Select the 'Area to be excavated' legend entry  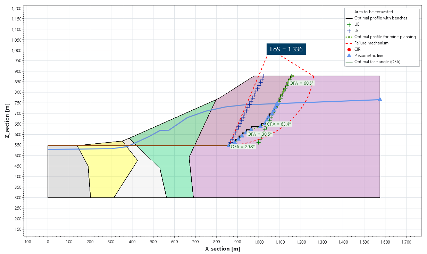tap(374, 12)
